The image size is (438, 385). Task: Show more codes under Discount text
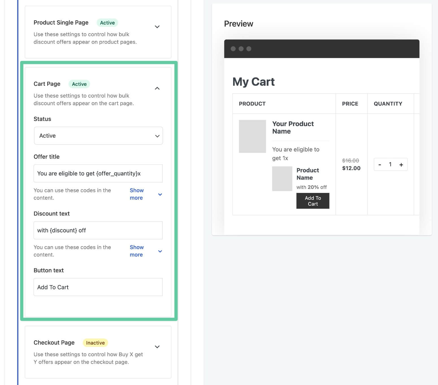pos(136,251)
